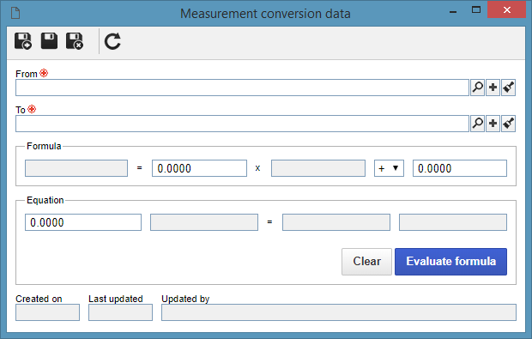This screenshot has height=339, width=532.
Task: Click the Formula offset value field
Action: pyautogui.click(x=460, y=168)
